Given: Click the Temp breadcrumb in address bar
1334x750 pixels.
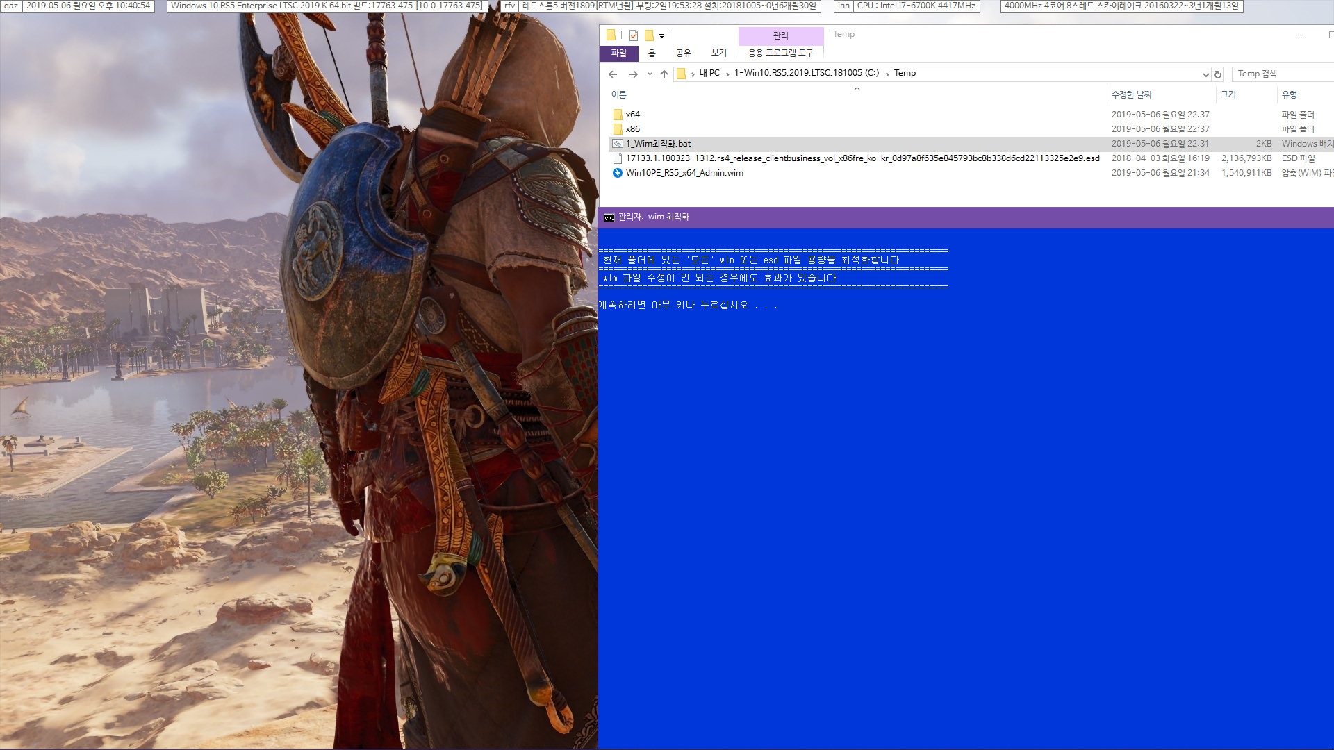Looking at the screenshot, I should [x=905, y=74].
